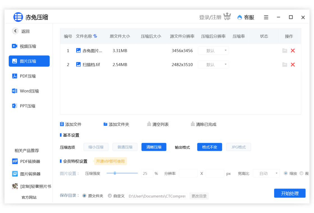
Task: Click 添加文件 button
Action: coord(71,124)
